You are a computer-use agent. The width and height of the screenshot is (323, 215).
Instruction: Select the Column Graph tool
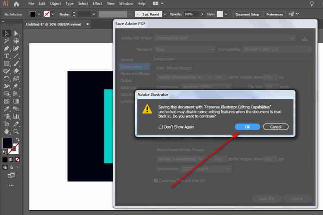click(x=16, y=116)
